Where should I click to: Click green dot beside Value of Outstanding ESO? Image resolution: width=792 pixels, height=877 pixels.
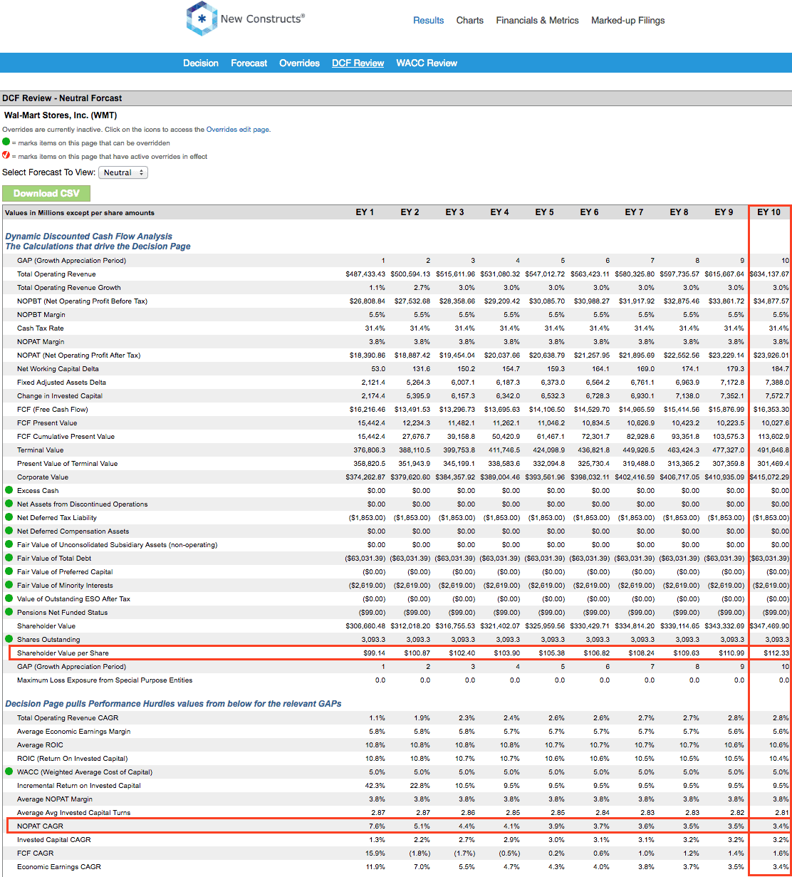click(x=9, y=598)
